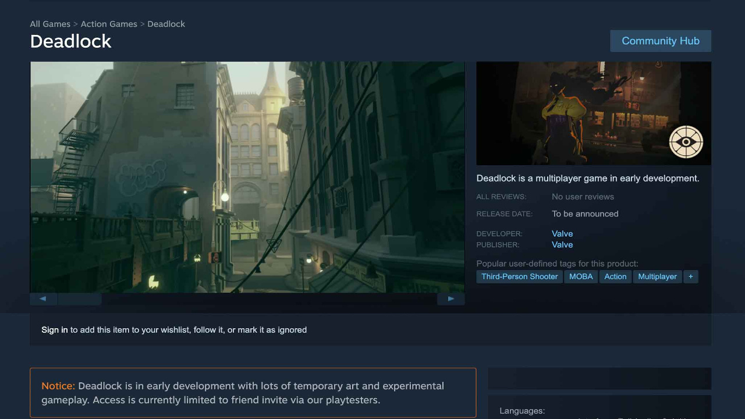Select the MOBA tag
The height and width of the screenshot is (419, 745).
(580, 276)
